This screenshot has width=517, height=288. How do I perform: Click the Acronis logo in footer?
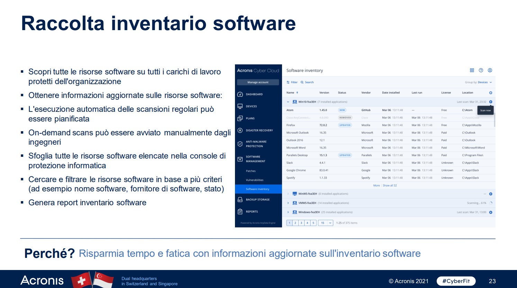tap(42, 280)
